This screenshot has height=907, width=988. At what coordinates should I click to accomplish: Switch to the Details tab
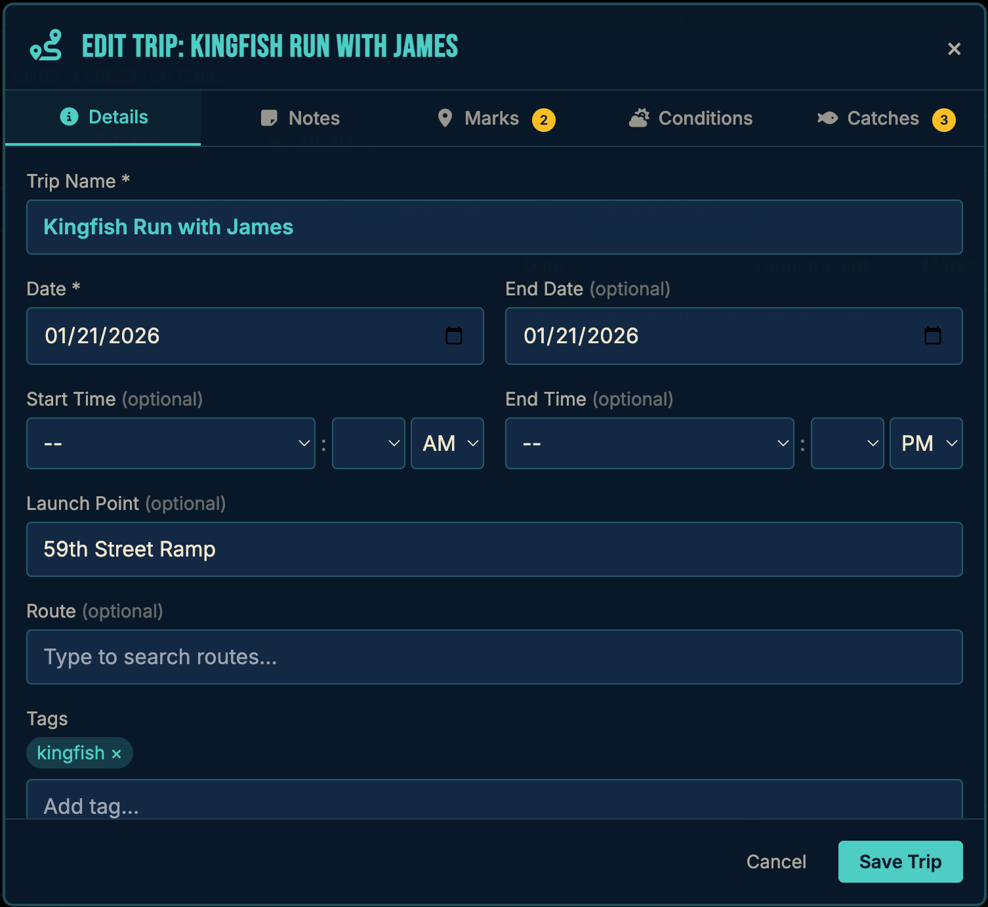(104, 117)
